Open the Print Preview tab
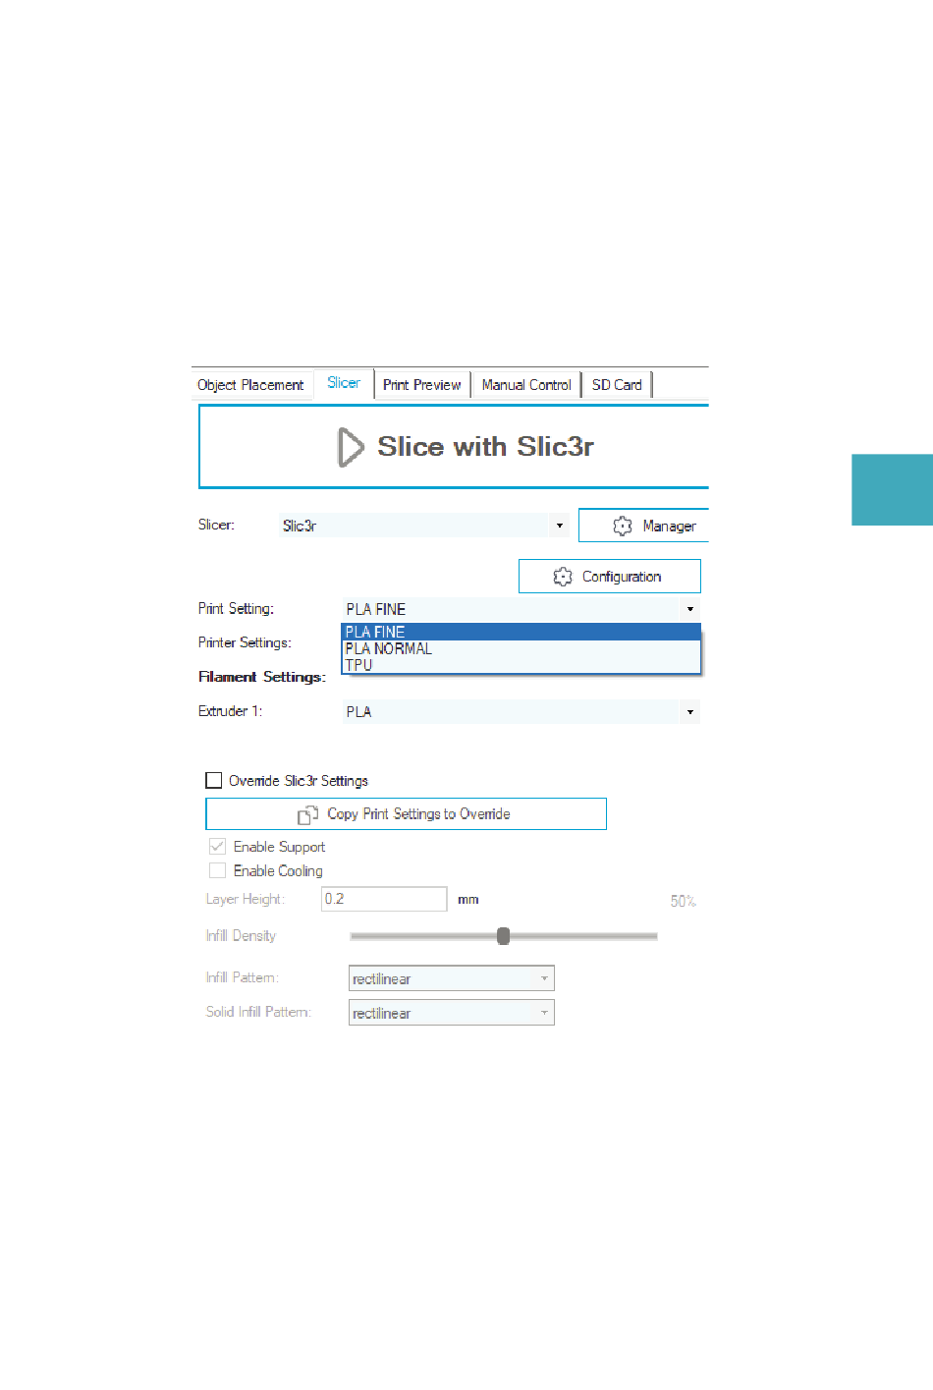The width and height of the screenshot is (933, 1390). pyautogui.click(x=421, y=385)
